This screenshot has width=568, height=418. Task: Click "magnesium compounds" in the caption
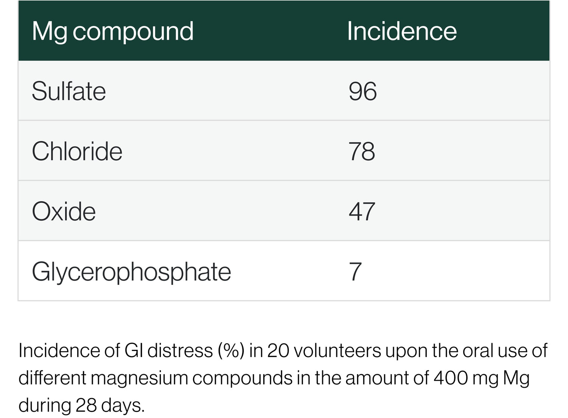[x=192, y=378]
